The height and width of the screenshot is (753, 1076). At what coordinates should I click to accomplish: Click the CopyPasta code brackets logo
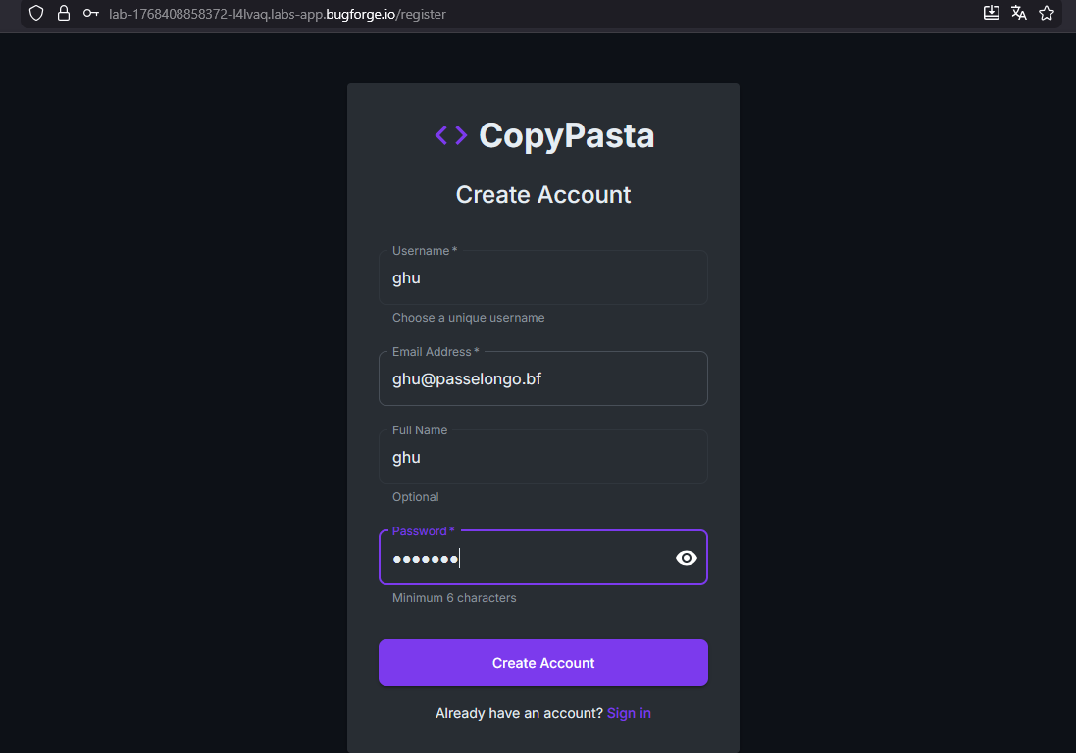click(451, 135)
